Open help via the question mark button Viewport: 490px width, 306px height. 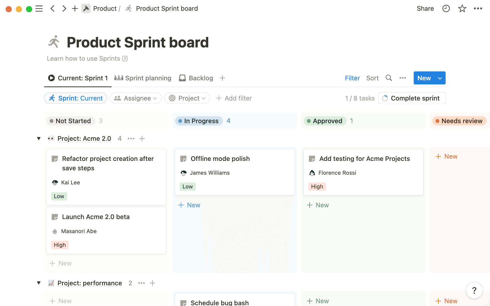coord(474,290)
